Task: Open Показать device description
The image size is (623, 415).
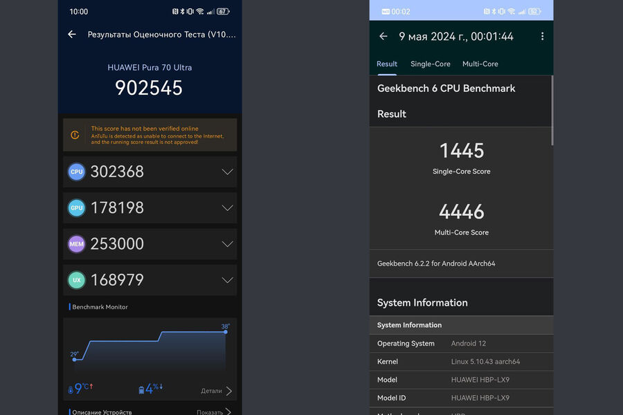Action: coord(214,412)
